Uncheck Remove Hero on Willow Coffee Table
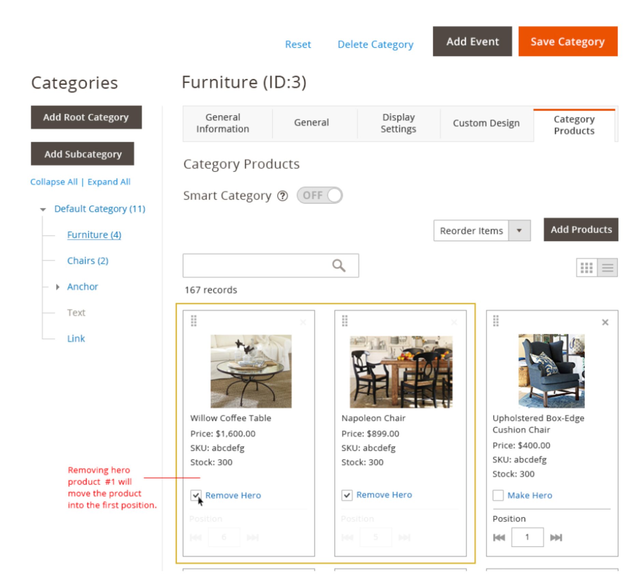 pos(196,495)
